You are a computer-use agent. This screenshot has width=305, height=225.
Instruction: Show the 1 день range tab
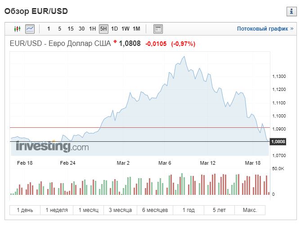tap(25, 210)
